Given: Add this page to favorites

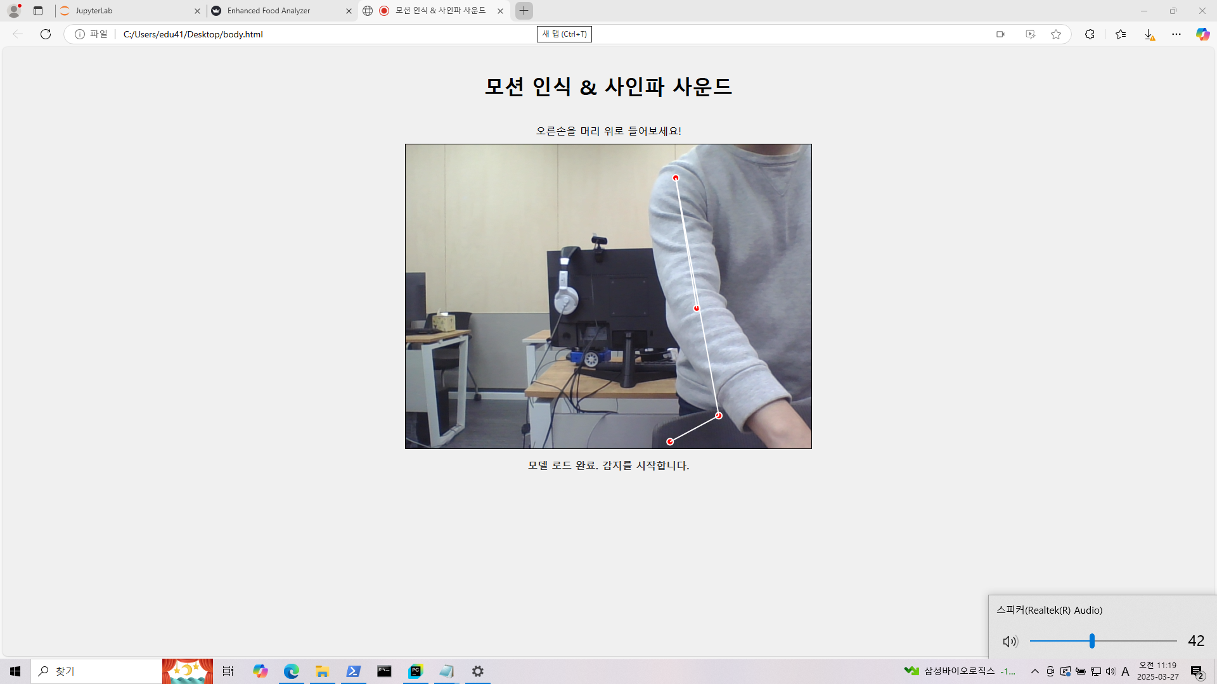Looking at the screenshot, I should pos(1056,34).
